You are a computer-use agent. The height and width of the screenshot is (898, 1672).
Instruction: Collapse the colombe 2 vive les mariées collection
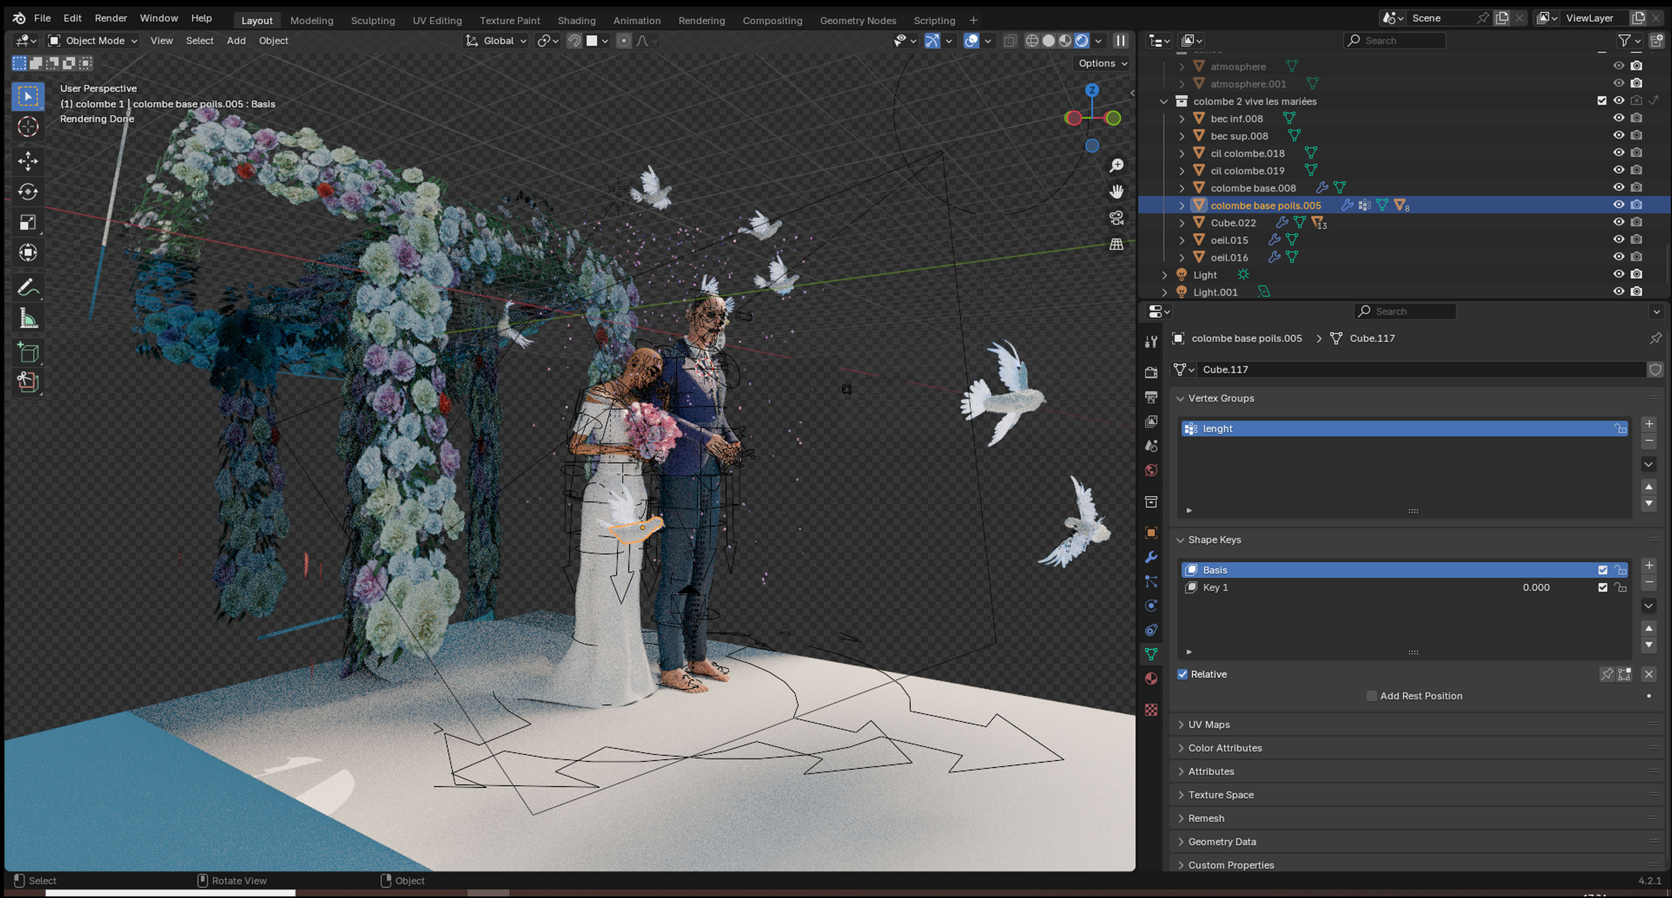(1164, 102)
